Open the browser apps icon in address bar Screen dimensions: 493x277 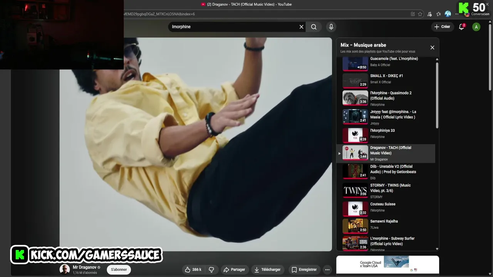point(413,14)
